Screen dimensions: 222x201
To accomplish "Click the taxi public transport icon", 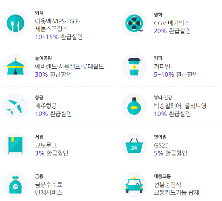I will point(134,185).
